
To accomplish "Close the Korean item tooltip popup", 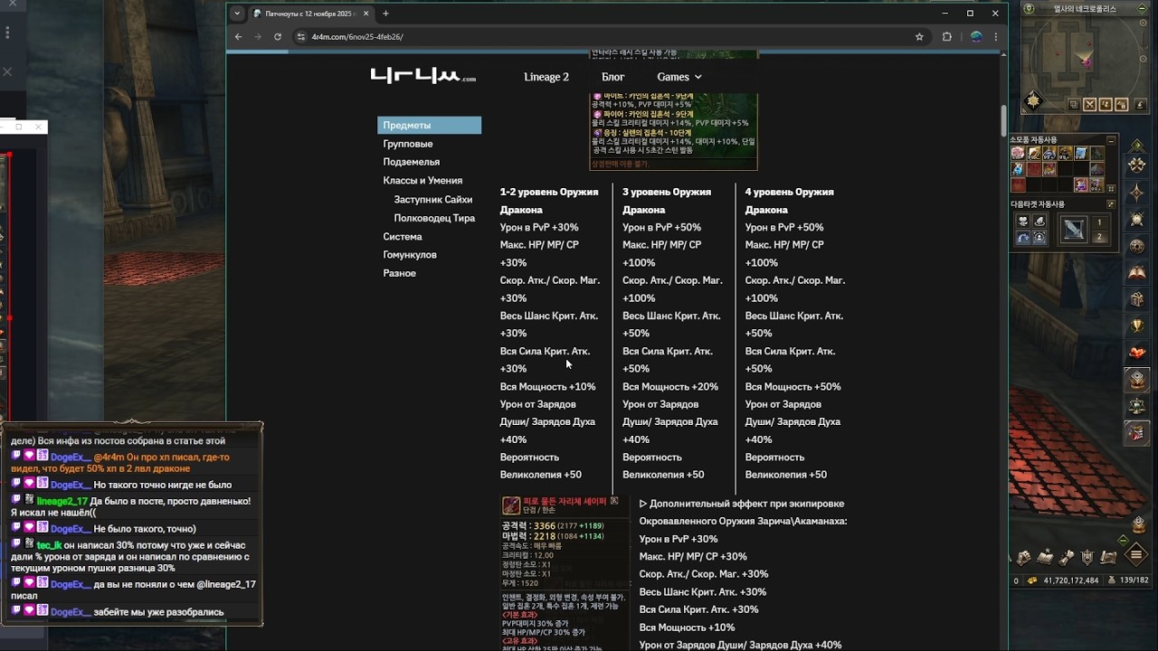I will 614,500.
